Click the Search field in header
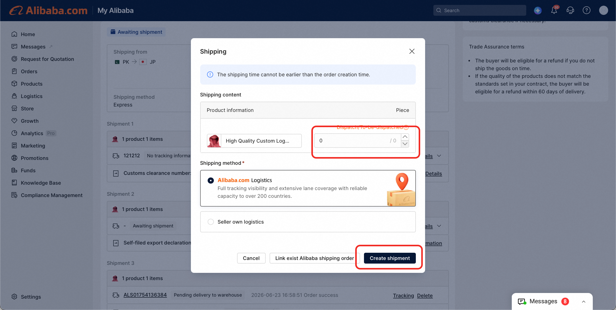The width and height of the screenshot is (616, 310). 480,11
